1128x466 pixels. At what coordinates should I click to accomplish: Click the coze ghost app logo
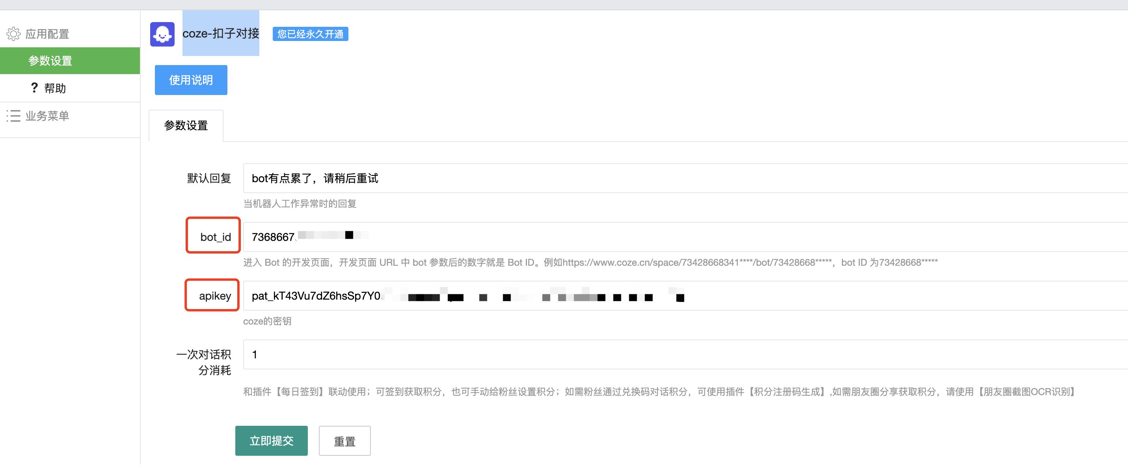[162, 34]
